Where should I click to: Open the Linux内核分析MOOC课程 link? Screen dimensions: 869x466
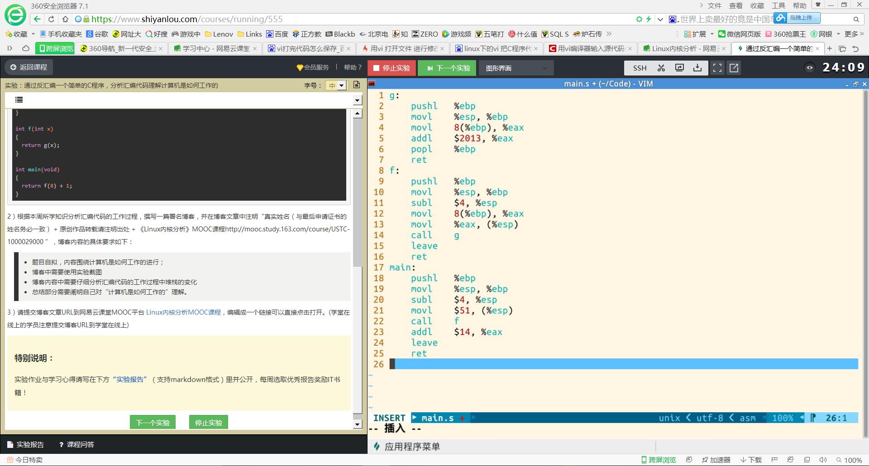click(x=183, y=312)
